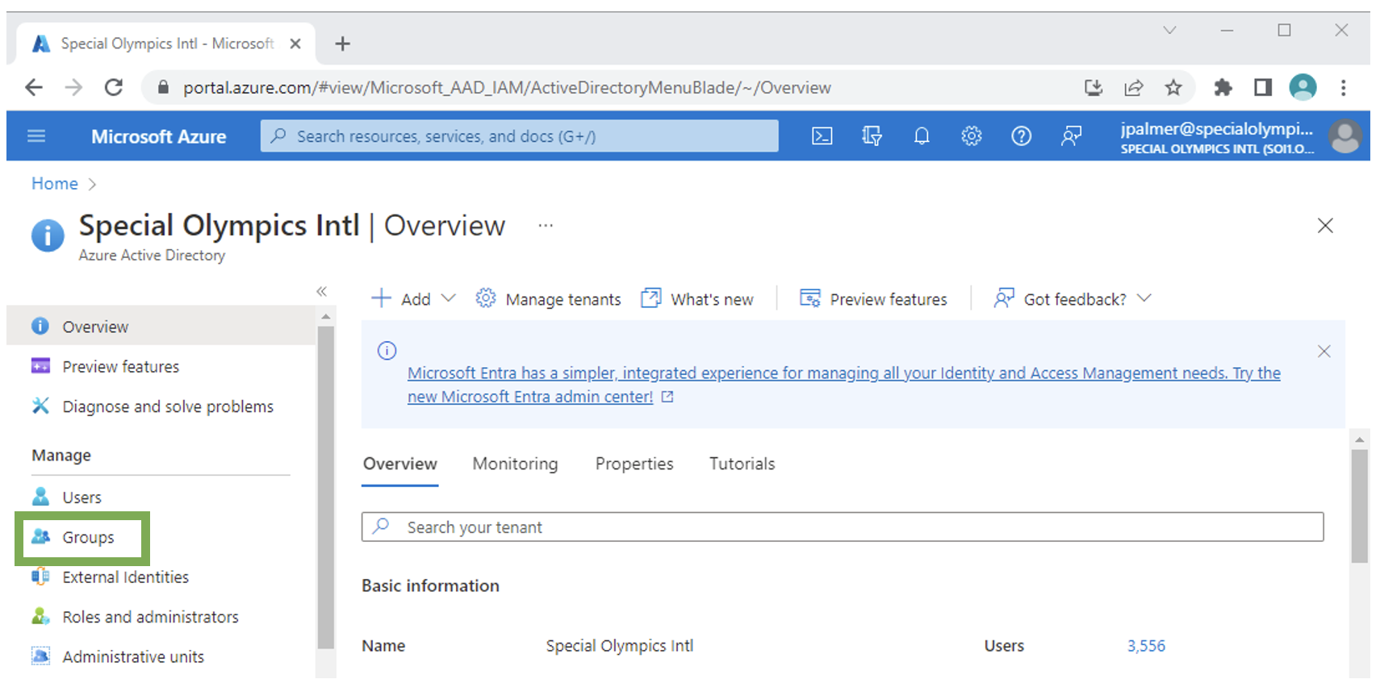Switch to the Monitoring tab
This screenshot has height=700, width=1380.
(x=515, y=464)
